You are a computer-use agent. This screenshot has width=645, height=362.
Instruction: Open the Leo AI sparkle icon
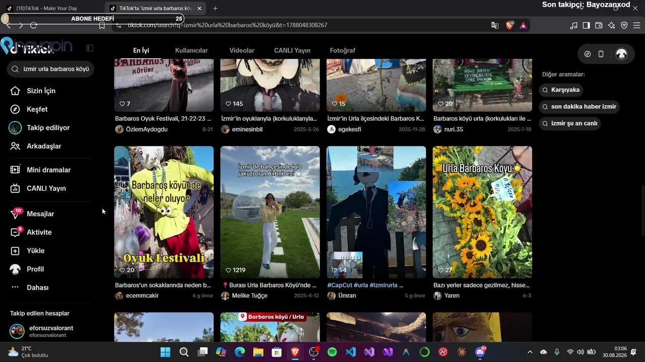611,25
